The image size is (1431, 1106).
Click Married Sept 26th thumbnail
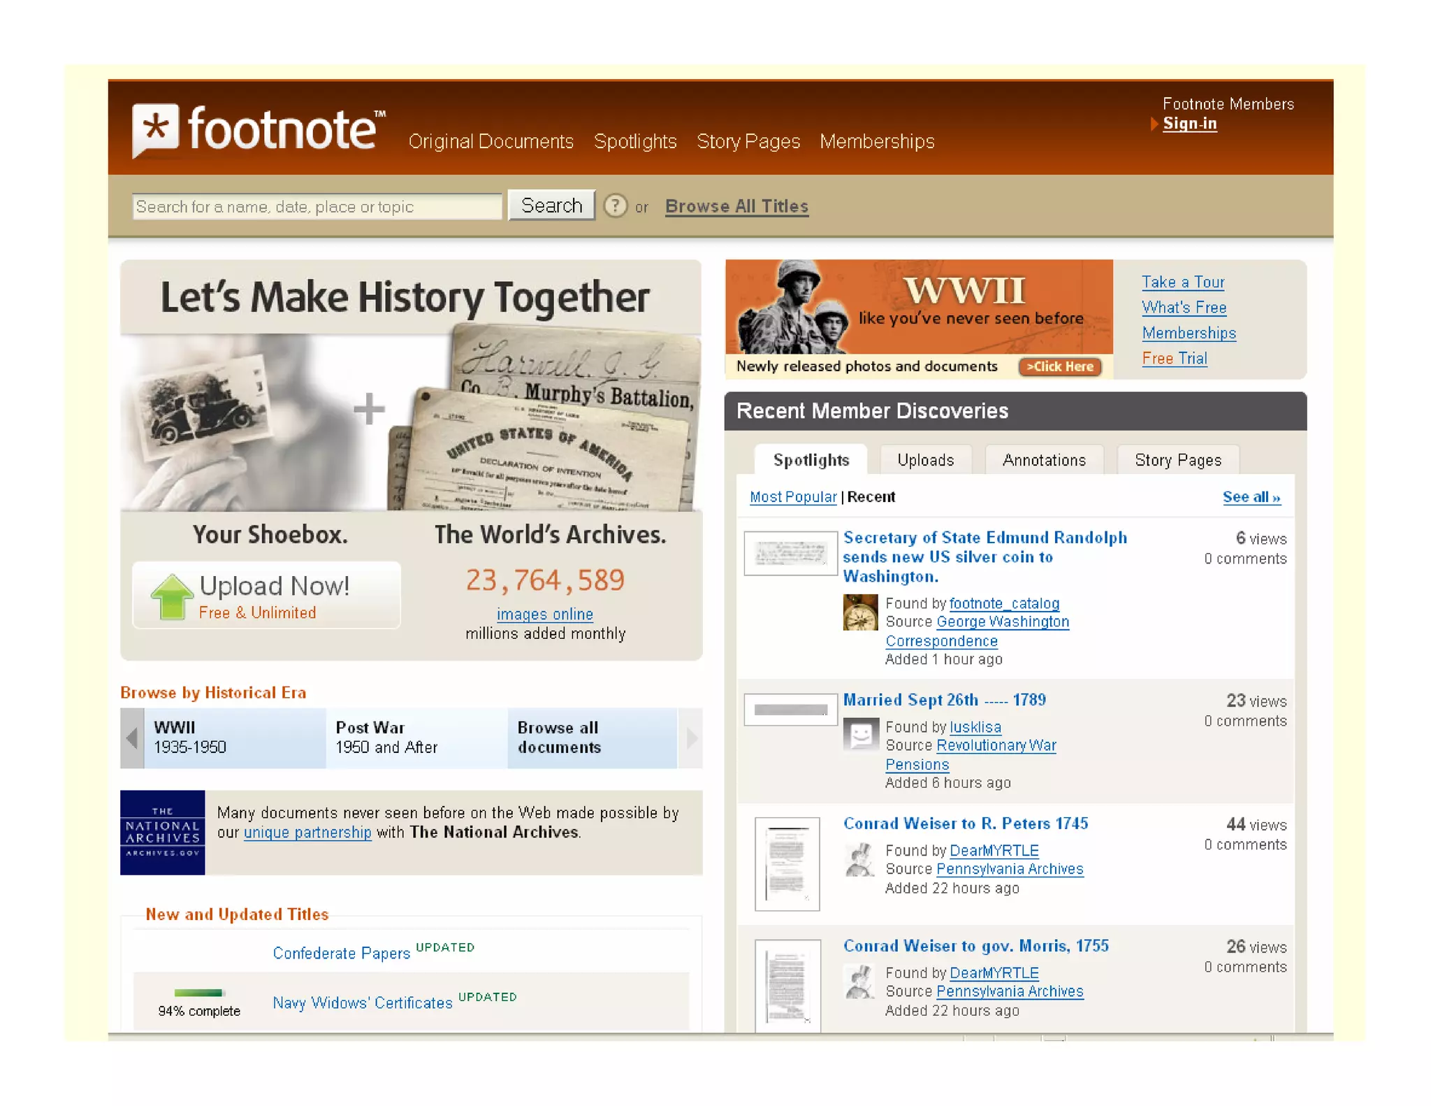pyautogui.click(x=790, y=710)
